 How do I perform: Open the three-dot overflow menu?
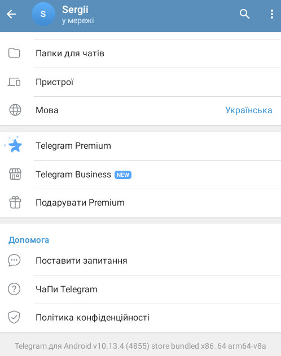point(271,14)
